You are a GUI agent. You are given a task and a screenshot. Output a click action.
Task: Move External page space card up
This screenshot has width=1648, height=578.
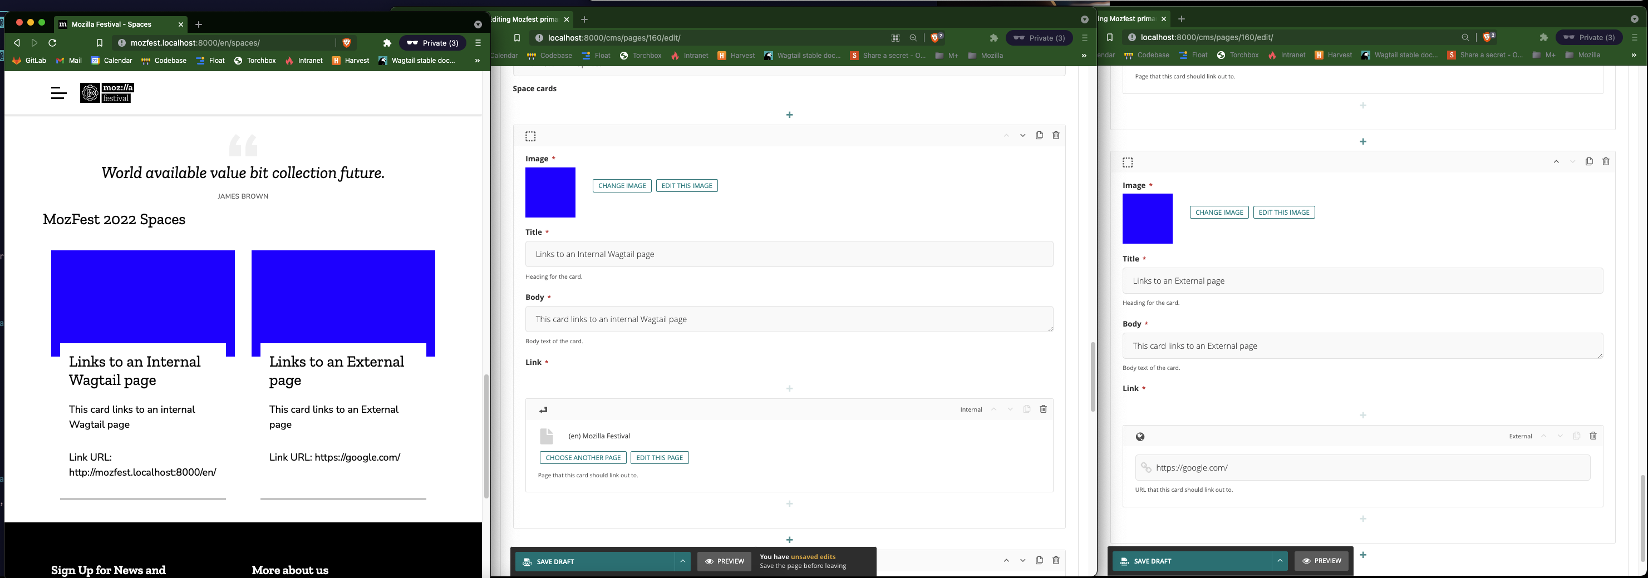pyautogui.click(x=1556, y=162)
